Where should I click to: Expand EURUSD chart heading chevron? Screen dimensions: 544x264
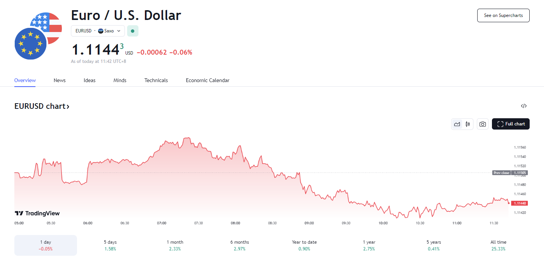(x=68, y=107)
